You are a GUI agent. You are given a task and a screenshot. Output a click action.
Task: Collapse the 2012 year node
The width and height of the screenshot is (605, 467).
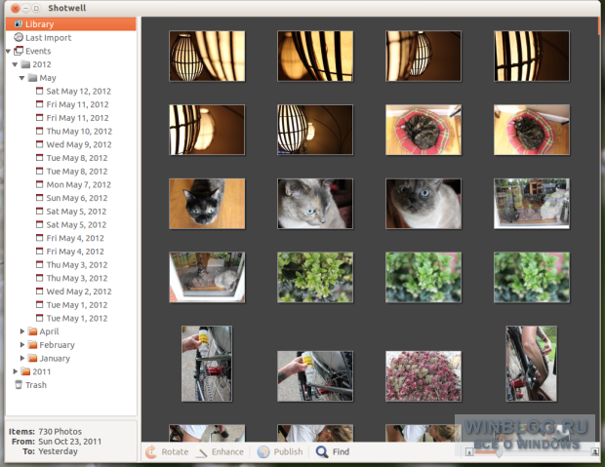15,64
